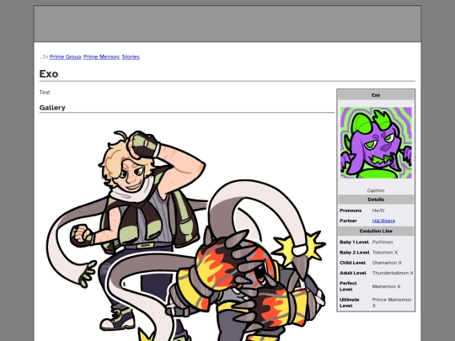
Task: Select the Baby 2 Level value Tokomon X
Action: coord(385,253)
